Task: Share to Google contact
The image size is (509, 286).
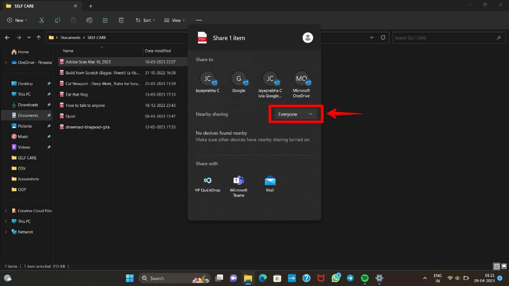Action: click(x=239, y=82)
